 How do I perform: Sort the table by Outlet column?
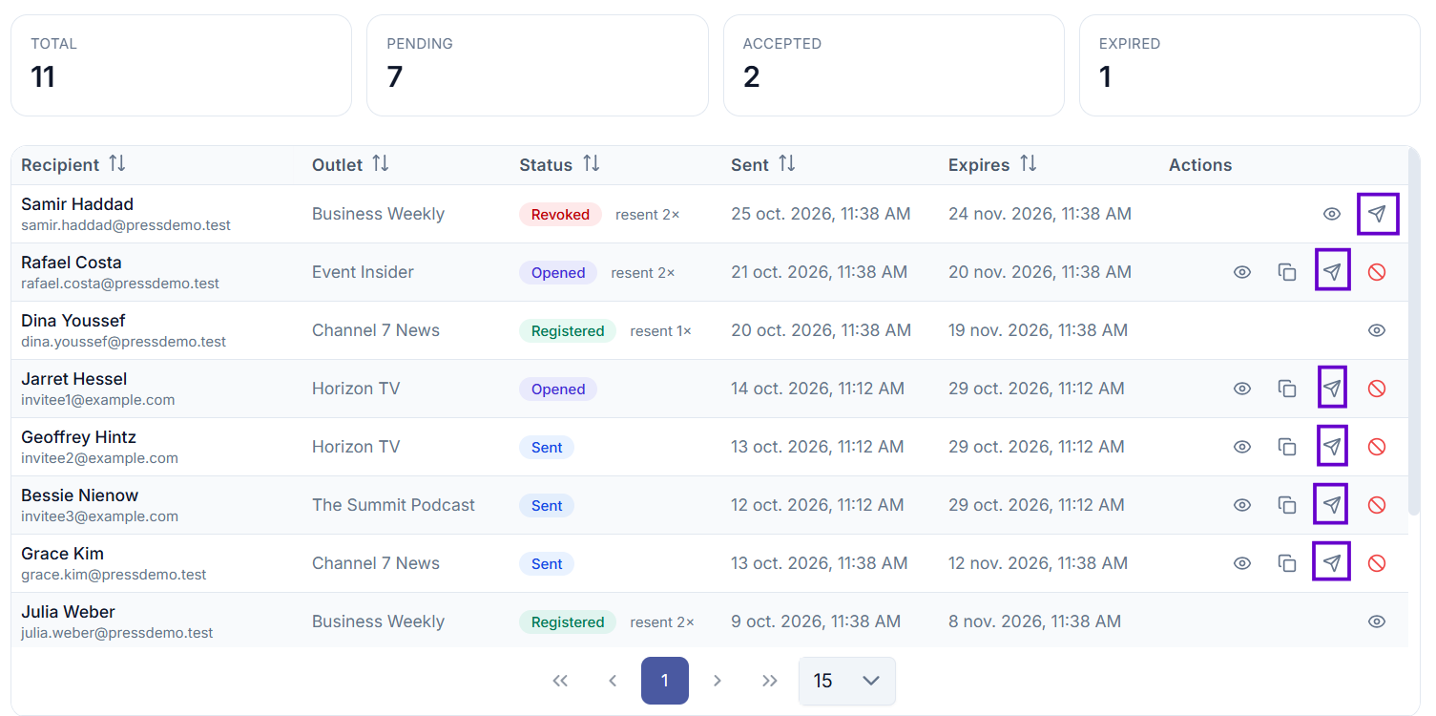pyautogui.click(x=380, y=164)
